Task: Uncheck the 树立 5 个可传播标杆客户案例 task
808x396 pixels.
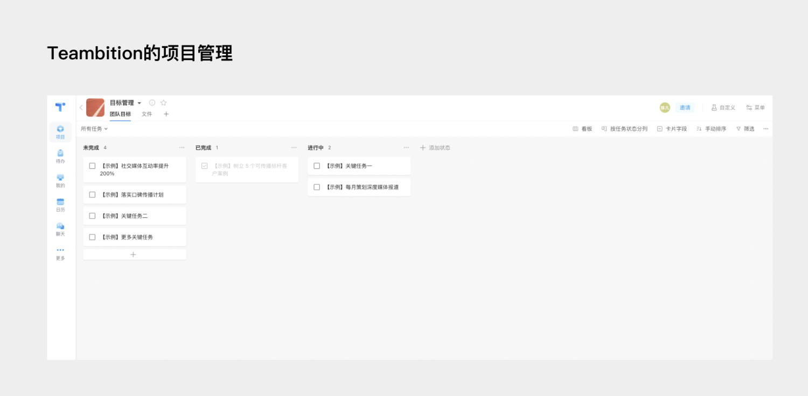Action: (204, 166)
